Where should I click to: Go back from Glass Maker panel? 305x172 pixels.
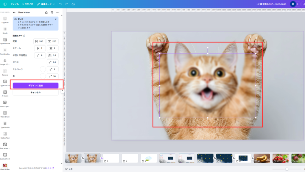point(14,13)
